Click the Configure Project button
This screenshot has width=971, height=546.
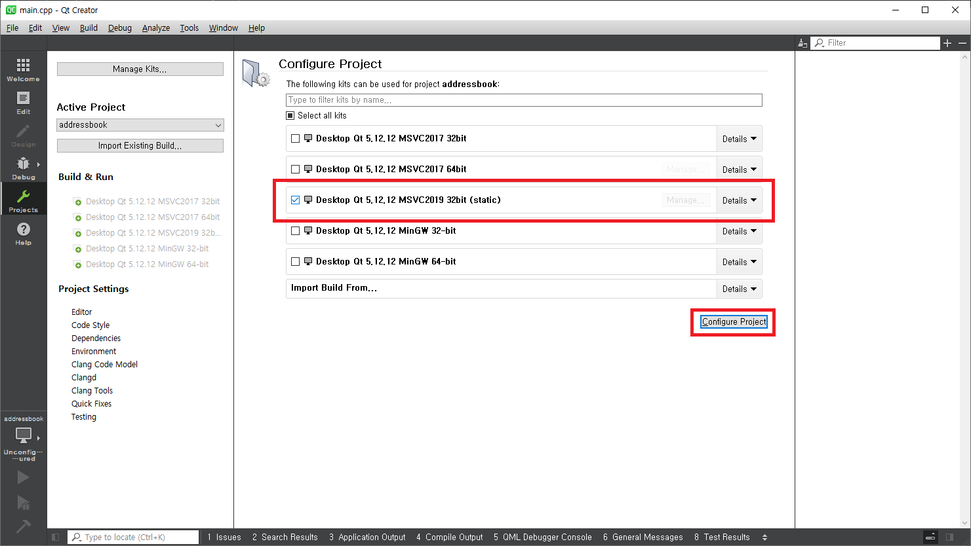tap(734, 321)
